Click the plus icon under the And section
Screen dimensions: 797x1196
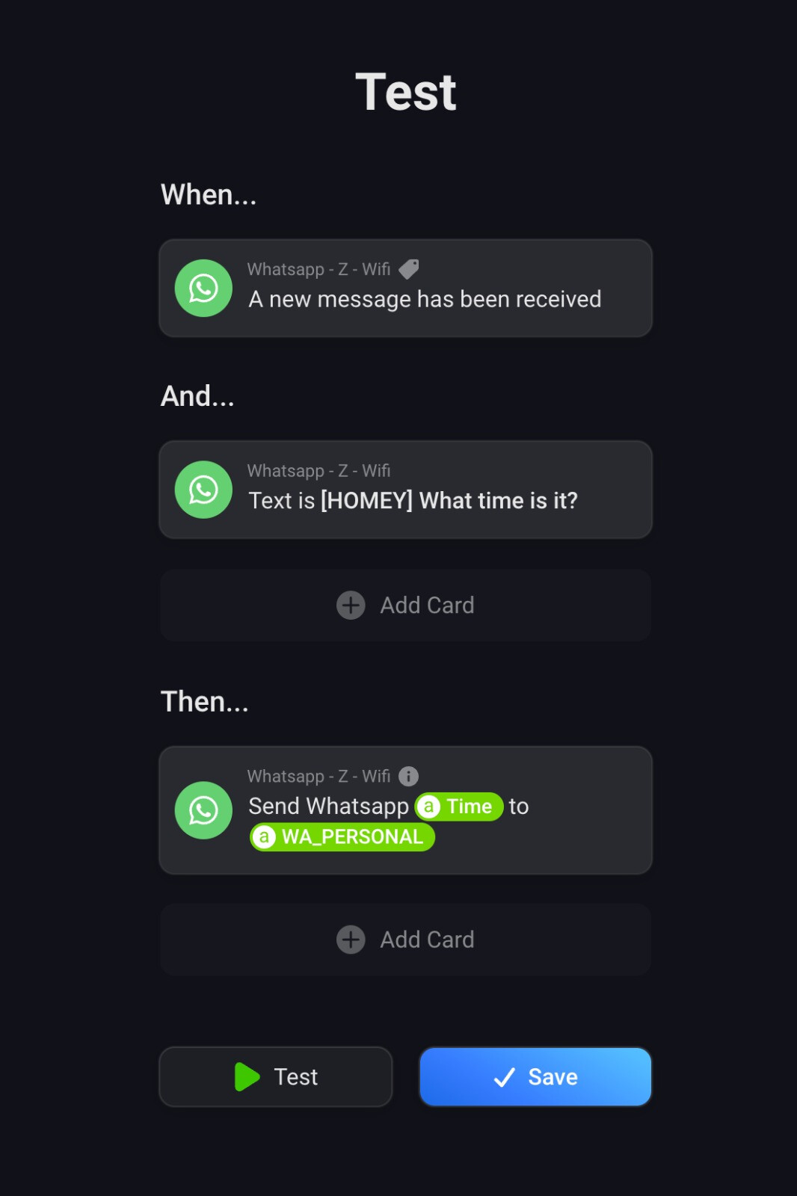[351, 605]
